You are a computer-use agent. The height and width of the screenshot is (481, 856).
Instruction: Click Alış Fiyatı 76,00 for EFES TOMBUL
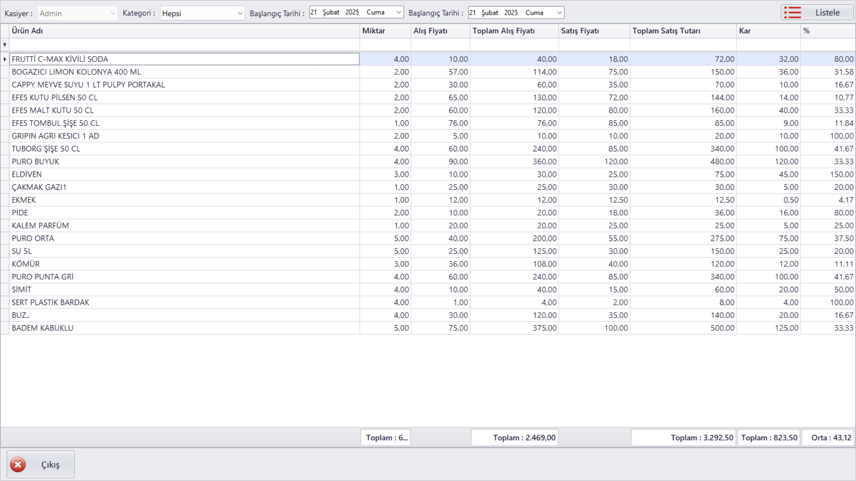point(458,123)
